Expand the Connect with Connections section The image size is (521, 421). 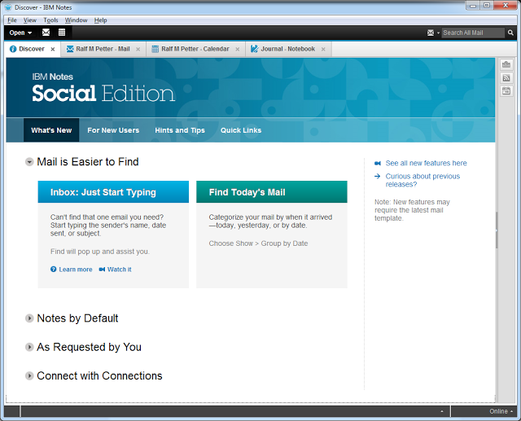29,376
